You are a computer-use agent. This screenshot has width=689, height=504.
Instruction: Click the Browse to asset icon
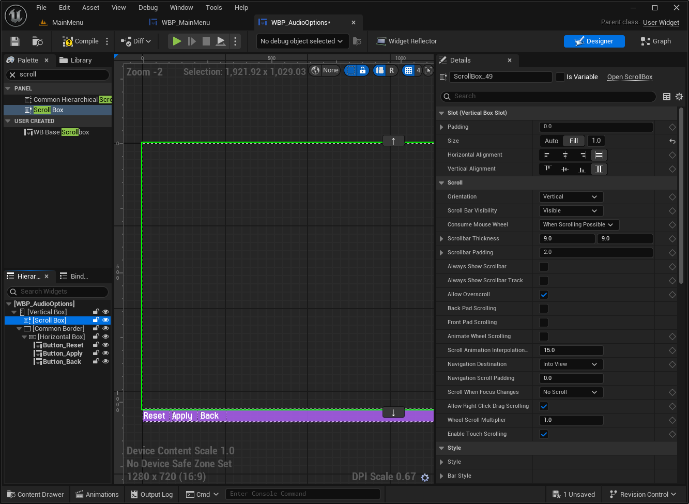pos(37,41)
